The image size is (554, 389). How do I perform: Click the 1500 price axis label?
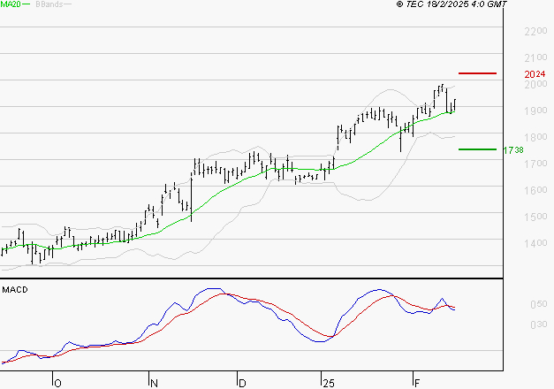535,217
